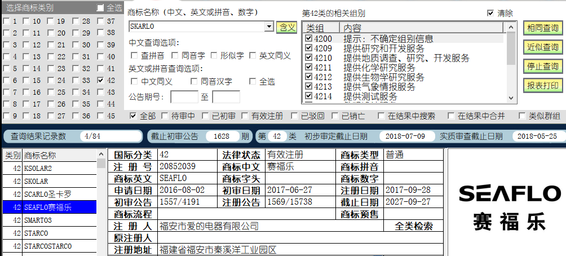Click SEAFLO trademark logo image

[509, 208]
